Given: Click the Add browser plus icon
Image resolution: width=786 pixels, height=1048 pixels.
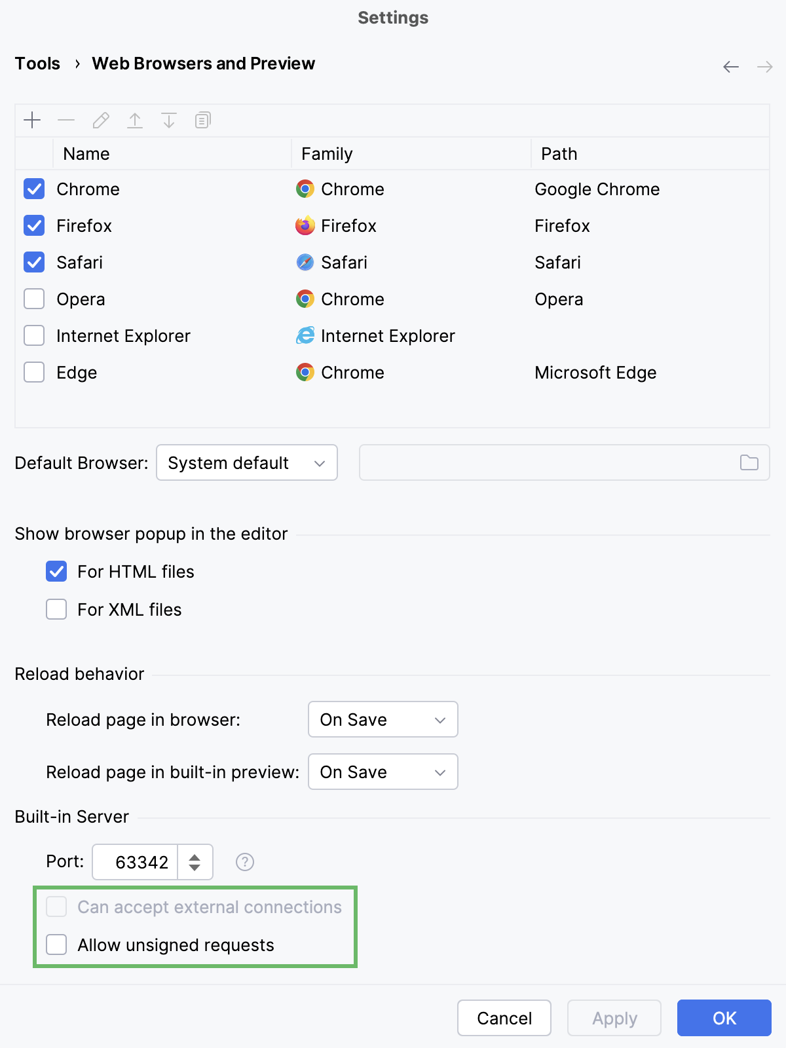Looking at the screenshot, I should (32, 120).
